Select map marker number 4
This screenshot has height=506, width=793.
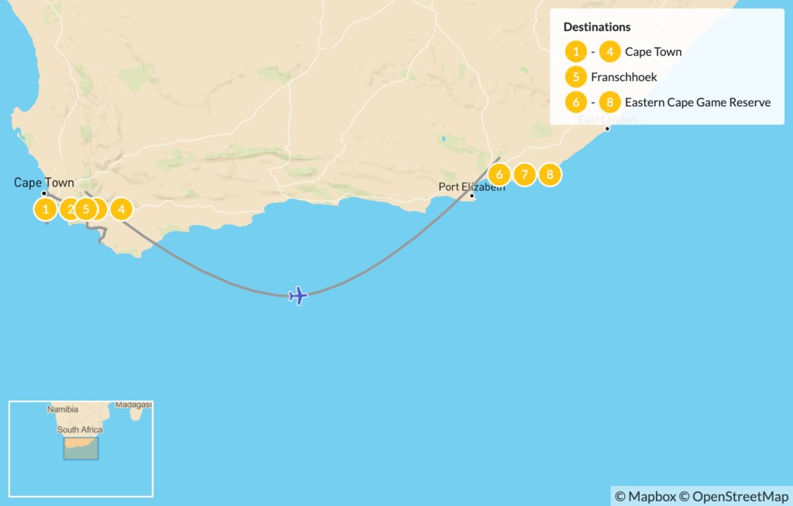(121, 209)
